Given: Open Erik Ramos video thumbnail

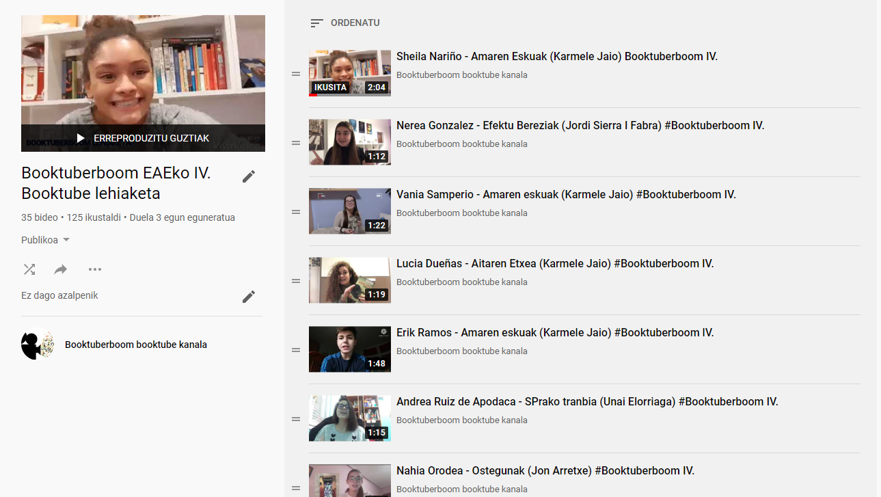Looking at the screenshot, I should tap(350, 349).
